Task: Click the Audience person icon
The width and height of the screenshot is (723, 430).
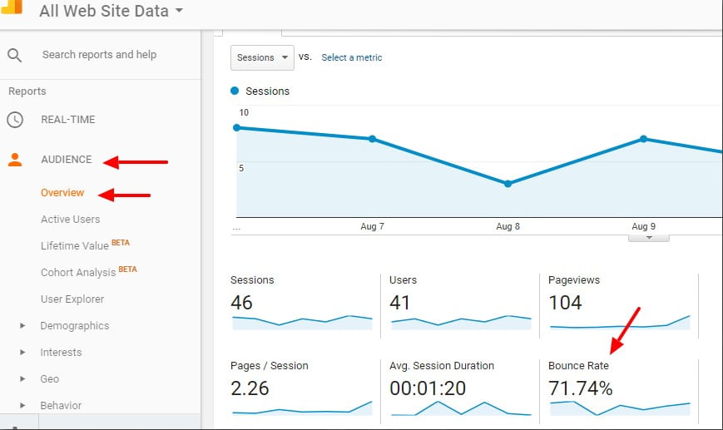Action: (x=14, y=160)
